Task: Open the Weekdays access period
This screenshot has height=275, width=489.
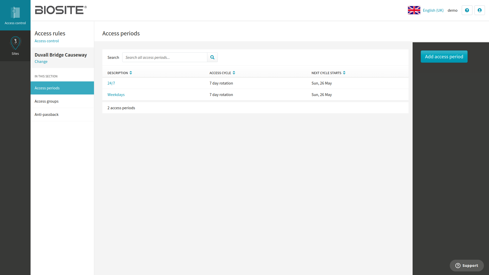Action: pyautogui.click(x=116, y=95)
